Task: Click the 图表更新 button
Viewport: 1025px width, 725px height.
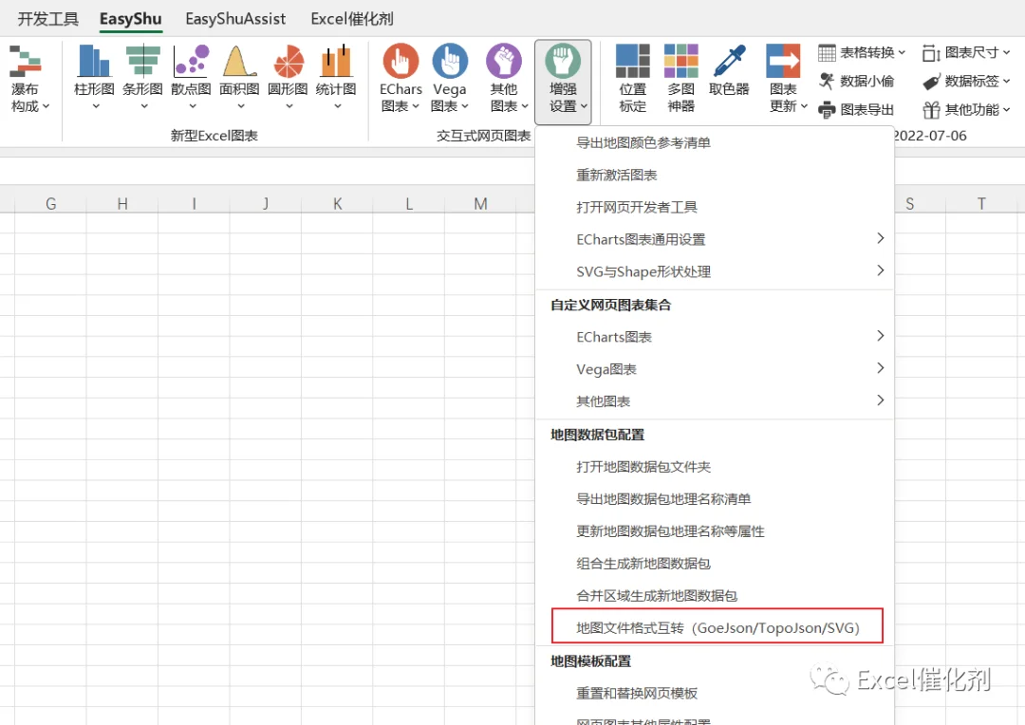Action: click(785, 79)
